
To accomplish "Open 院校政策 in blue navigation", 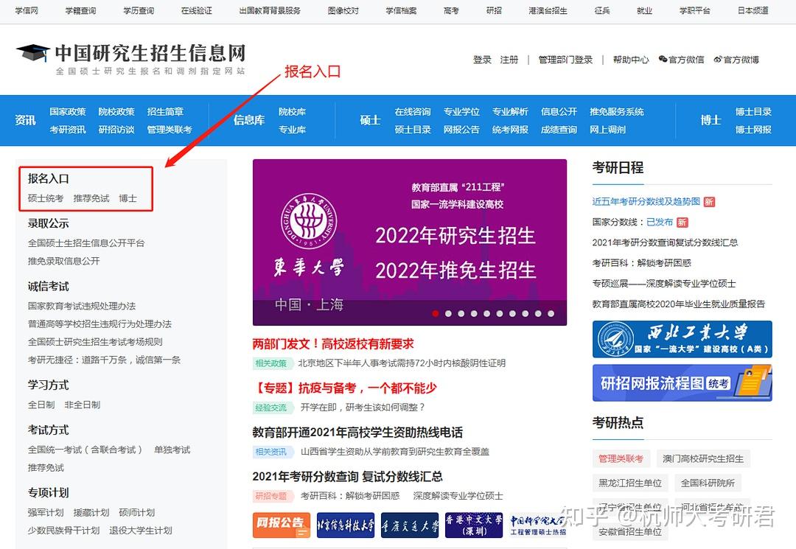I will [116, 111].
